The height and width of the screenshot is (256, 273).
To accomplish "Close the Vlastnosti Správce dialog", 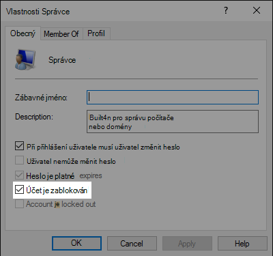I will 257,10.
